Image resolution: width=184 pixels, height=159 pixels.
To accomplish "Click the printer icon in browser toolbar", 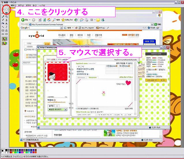I will pos(87,20).
